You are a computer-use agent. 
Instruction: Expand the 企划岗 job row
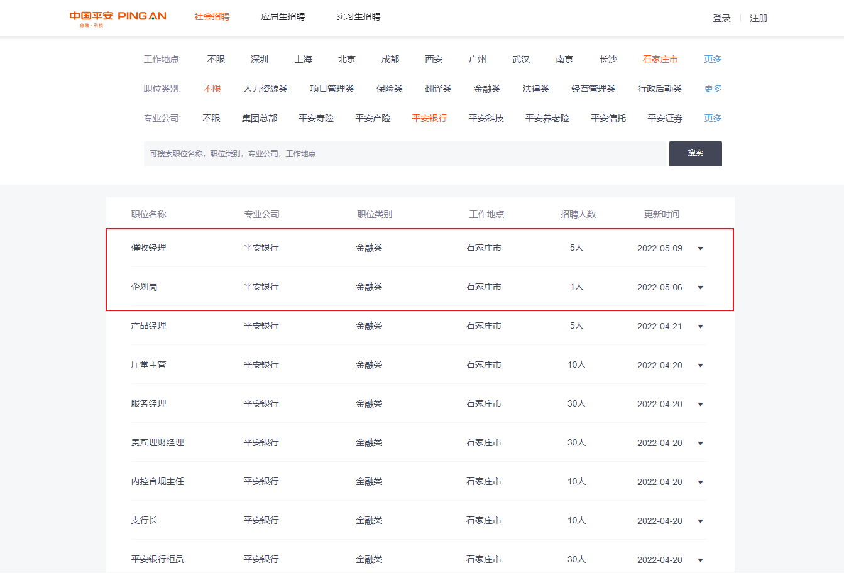click(701, 288)
